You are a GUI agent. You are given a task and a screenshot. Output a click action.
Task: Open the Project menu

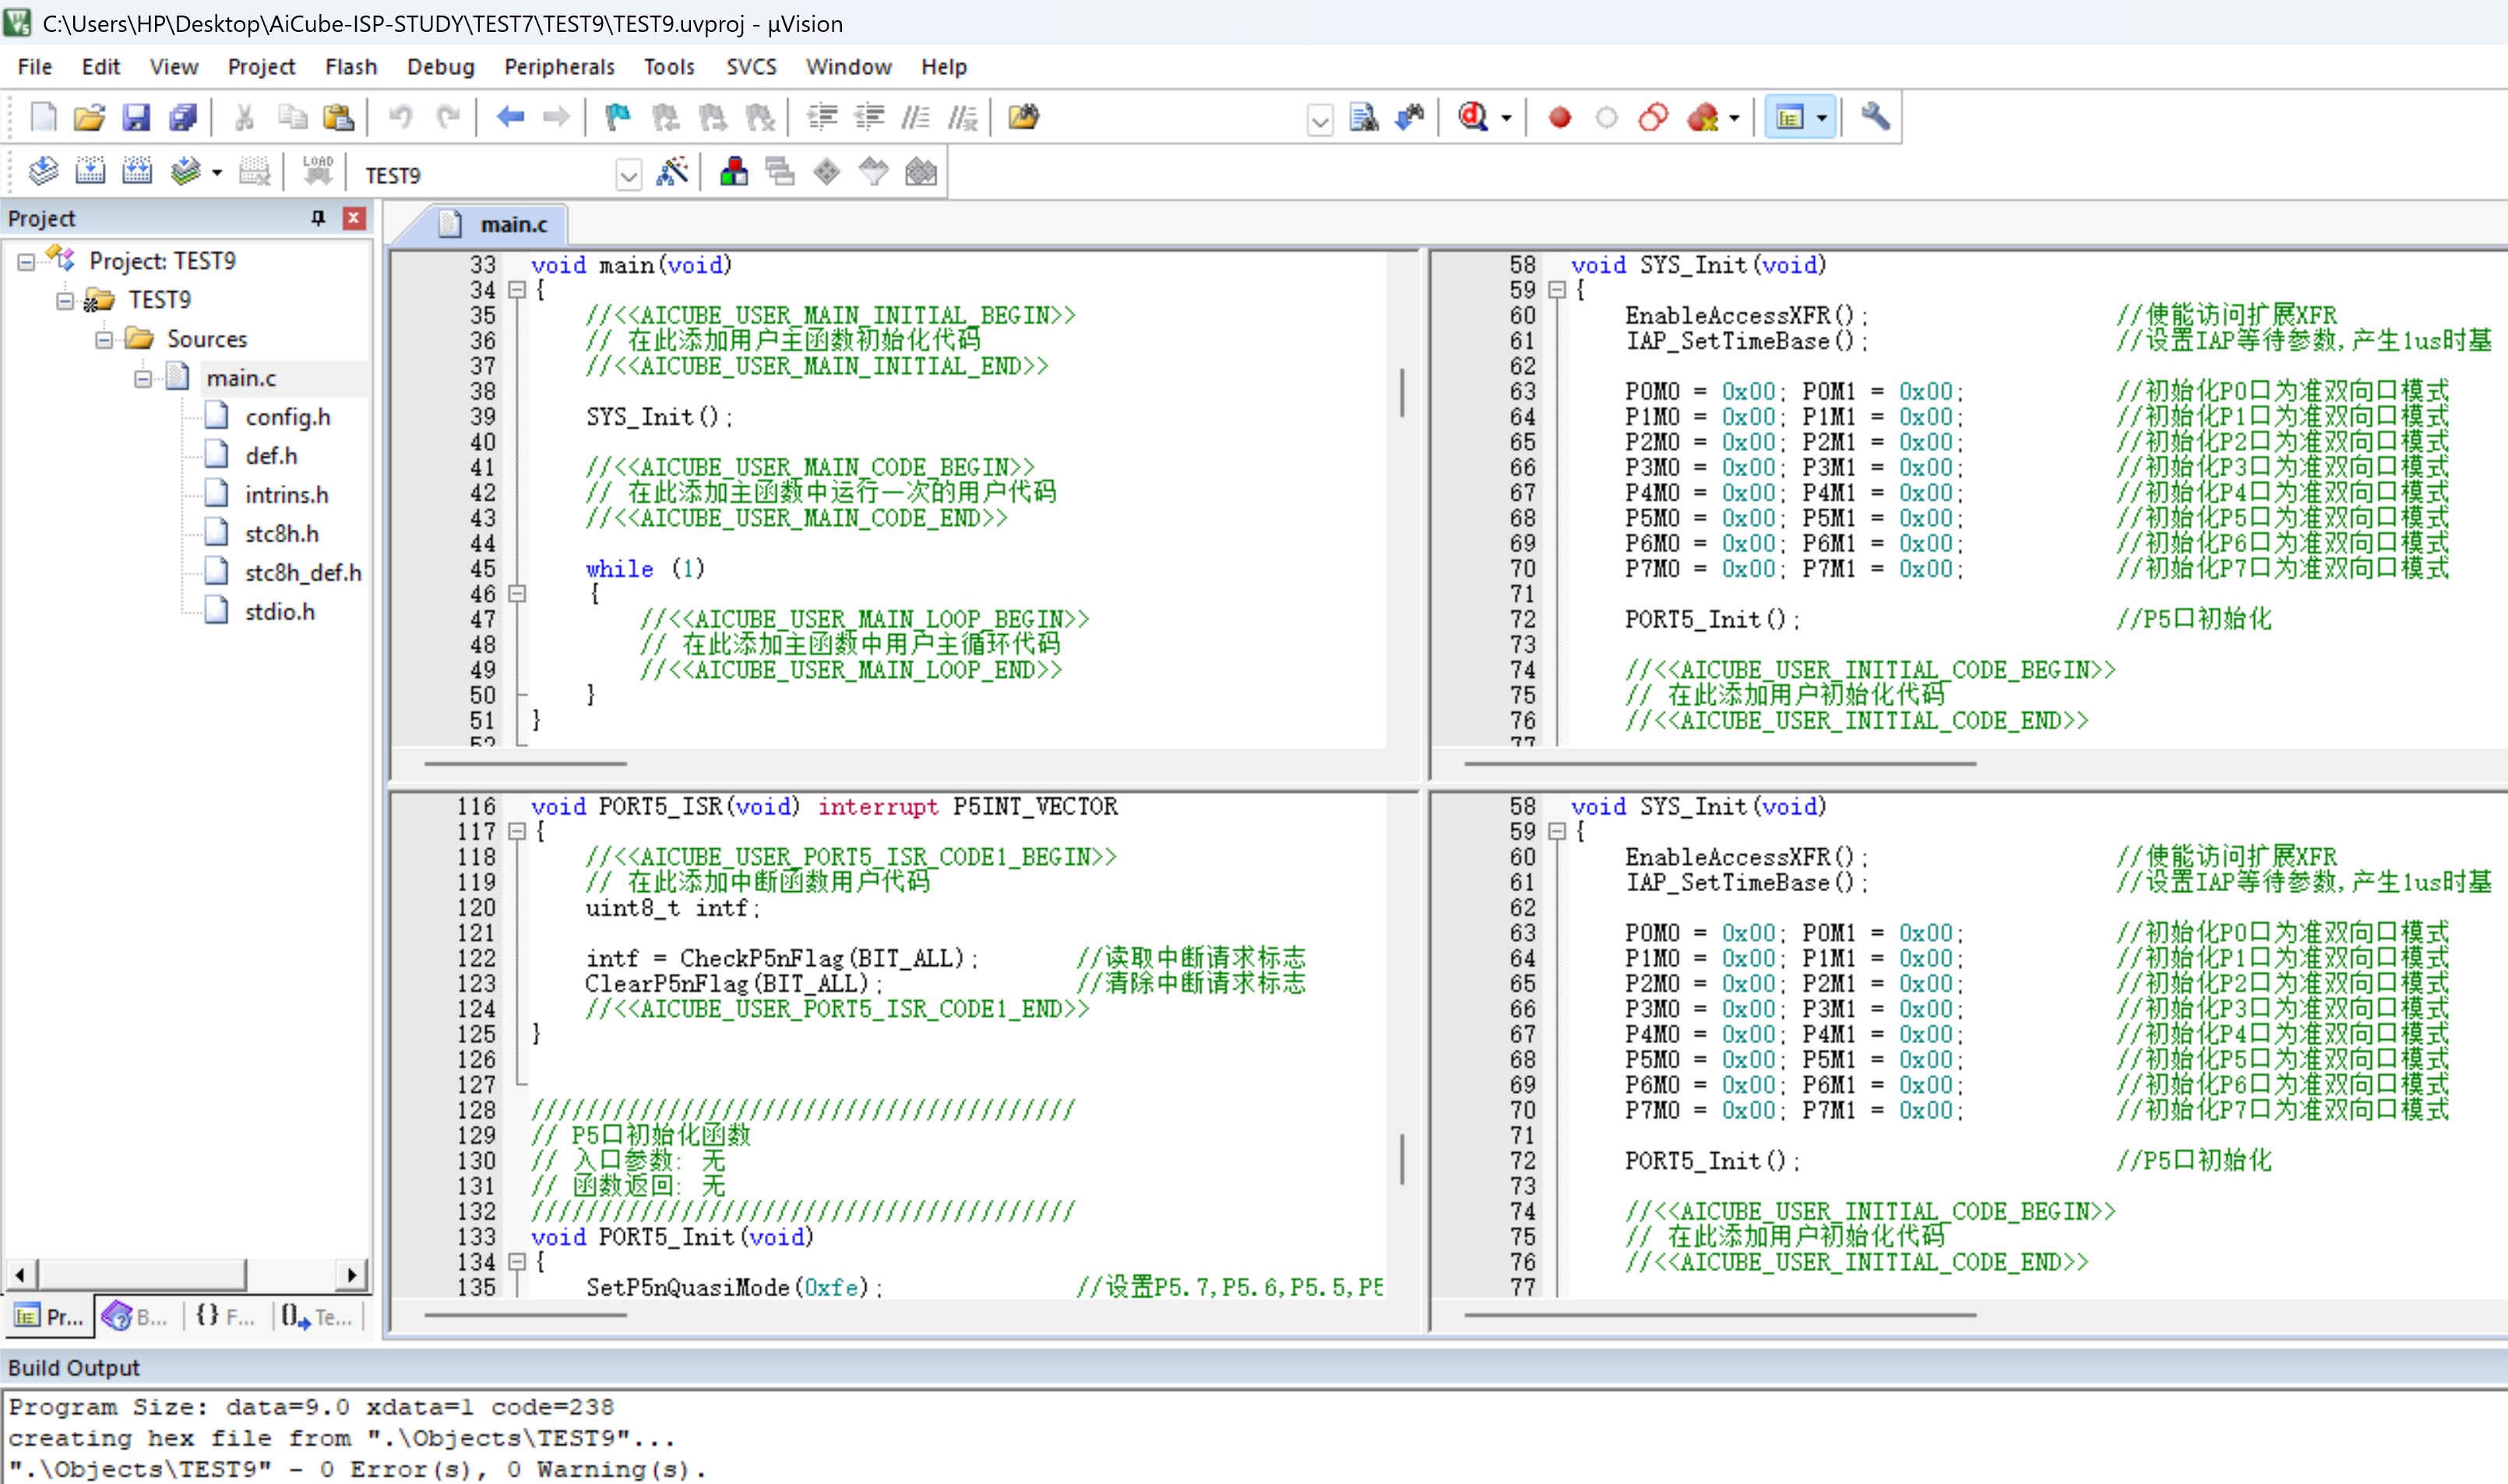[x=261, y=67]
